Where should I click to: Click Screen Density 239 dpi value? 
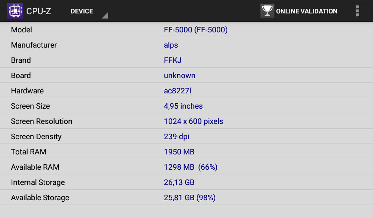point(177,137)
